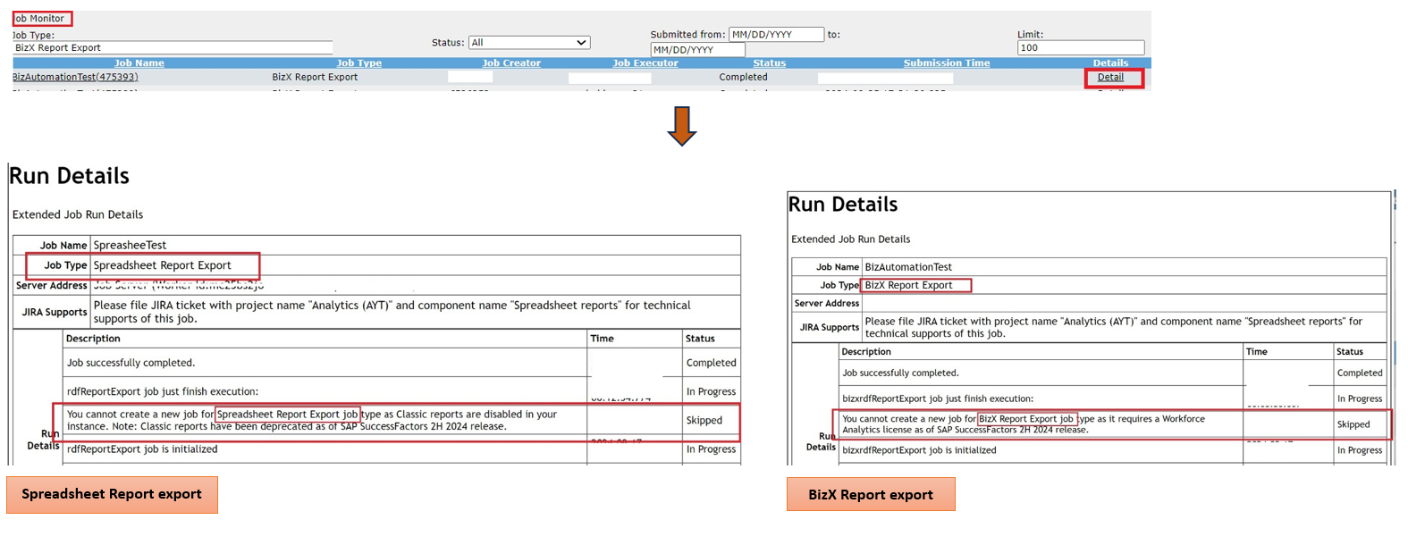The height and width of the screenshot is (545, 1408).
Task: Click the Job Type field containing BizX Report Export
Action: pos(173,48)
